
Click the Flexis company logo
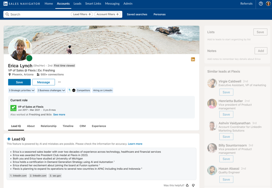(13, 108)
